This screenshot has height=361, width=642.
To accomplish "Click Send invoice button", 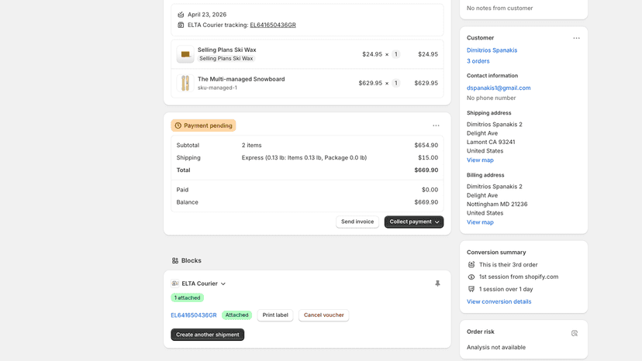I will coord(357,222).
